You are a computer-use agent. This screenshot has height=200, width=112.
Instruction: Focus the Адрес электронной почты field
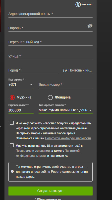point(51,14)
